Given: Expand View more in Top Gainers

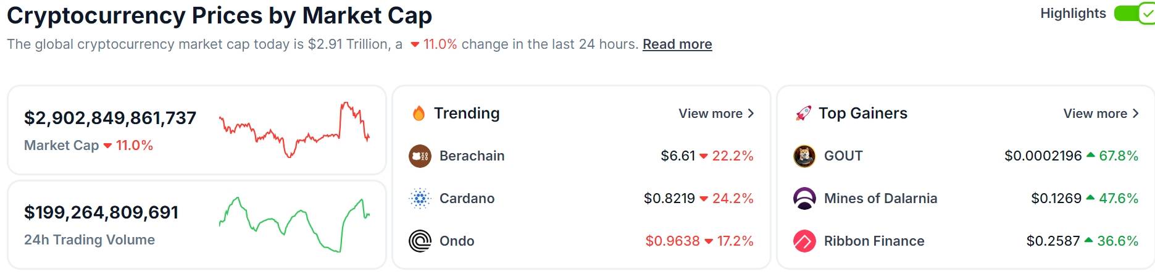Looking at the screenshot, I should (x=1101, y=114).
